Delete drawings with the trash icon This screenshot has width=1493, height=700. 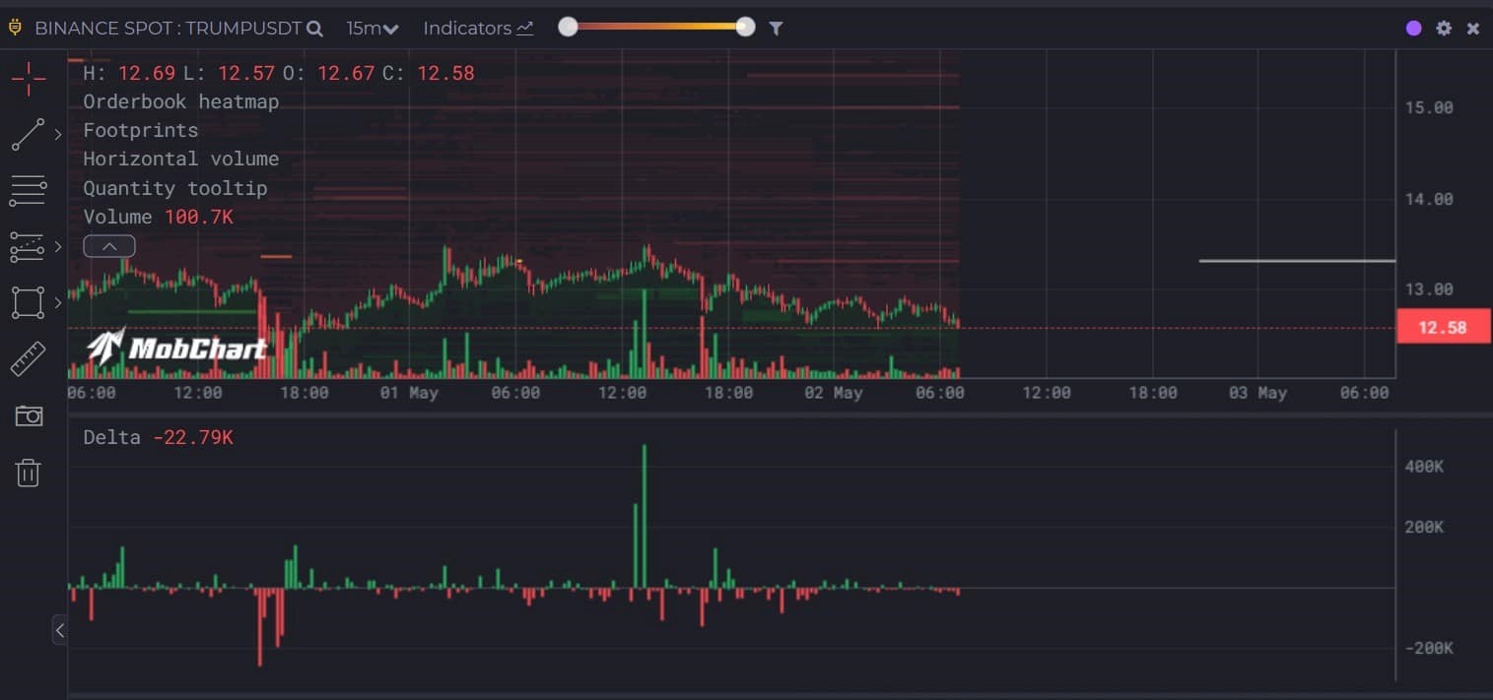click(x=29, y=473)
